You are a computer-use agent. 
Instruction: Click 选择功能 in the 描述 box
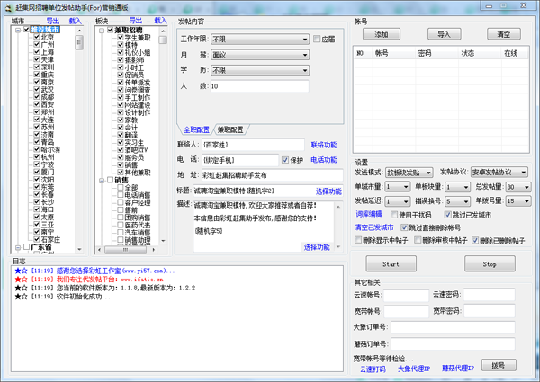(317, 247)
